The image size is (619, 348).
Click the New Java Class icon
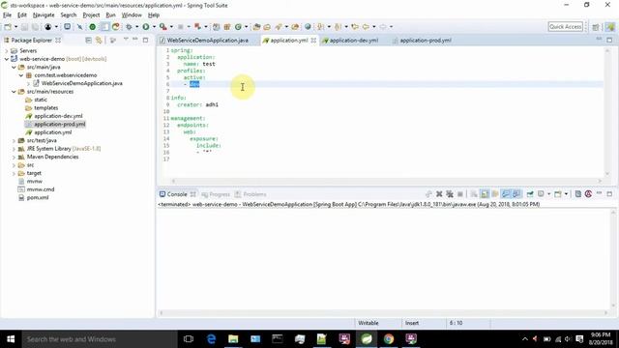tap(238, 27)
